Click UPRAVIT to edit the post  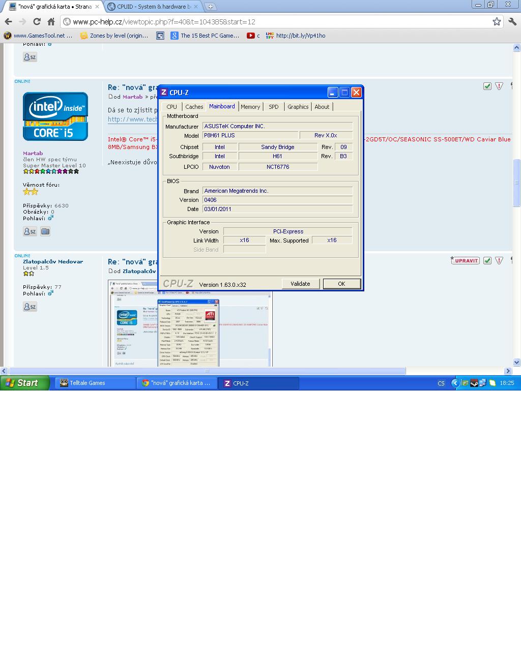click(465, 260)
